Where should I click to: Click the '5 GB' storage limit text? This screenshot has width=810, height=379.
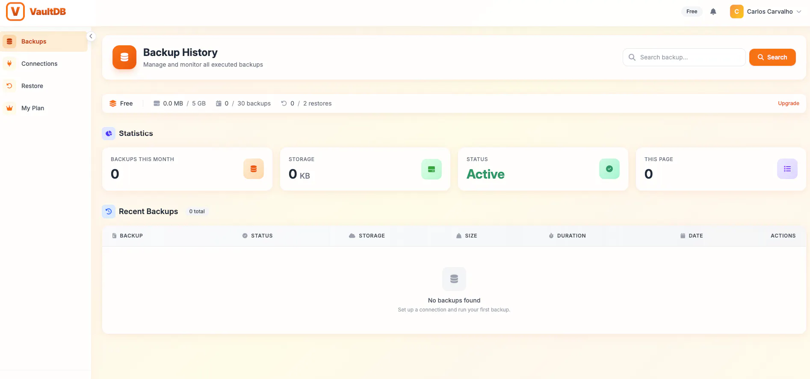click(x=199, y=103)
